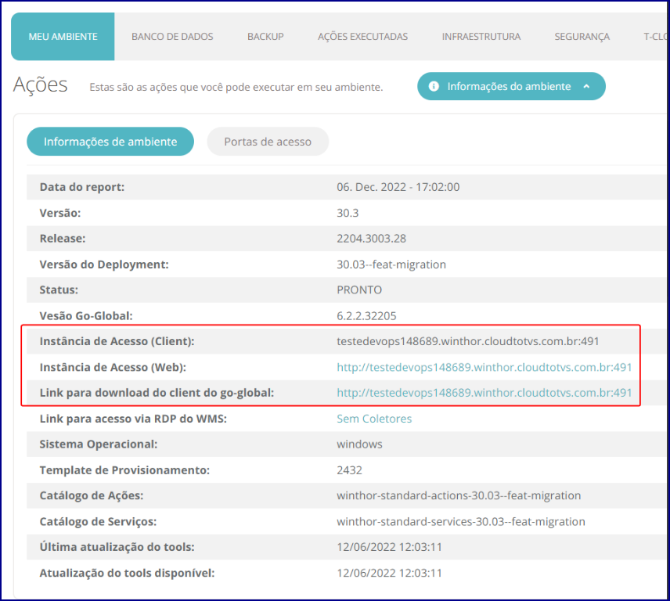Screen dimensions: 670x601
Task: Click the Catálogo de Serviços label
Action: pyautogui.click(x=98, y=521)
